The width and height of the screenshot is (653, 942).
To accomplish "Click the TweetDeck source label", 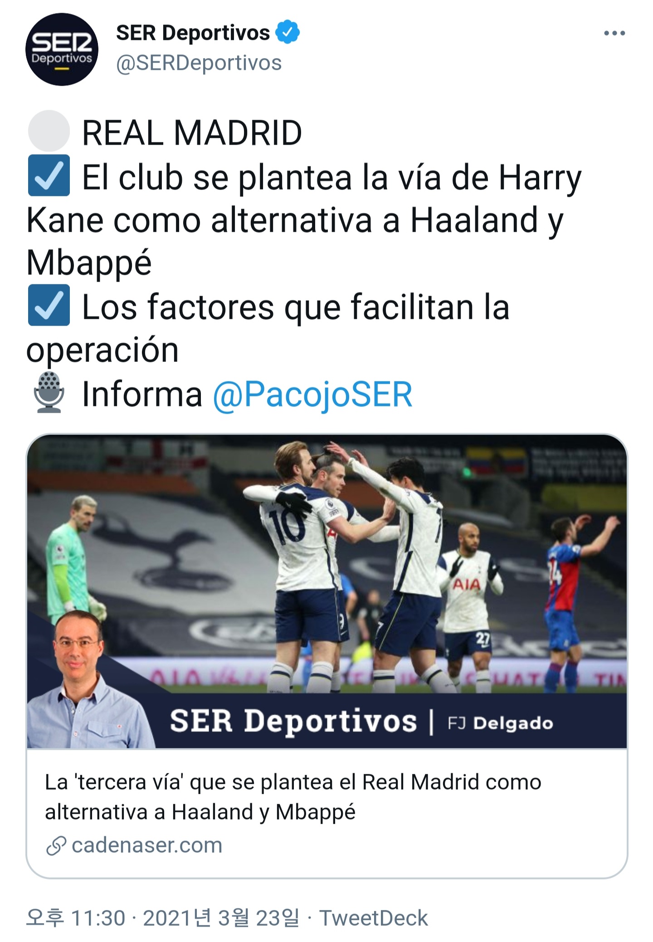I will (374, 918).
